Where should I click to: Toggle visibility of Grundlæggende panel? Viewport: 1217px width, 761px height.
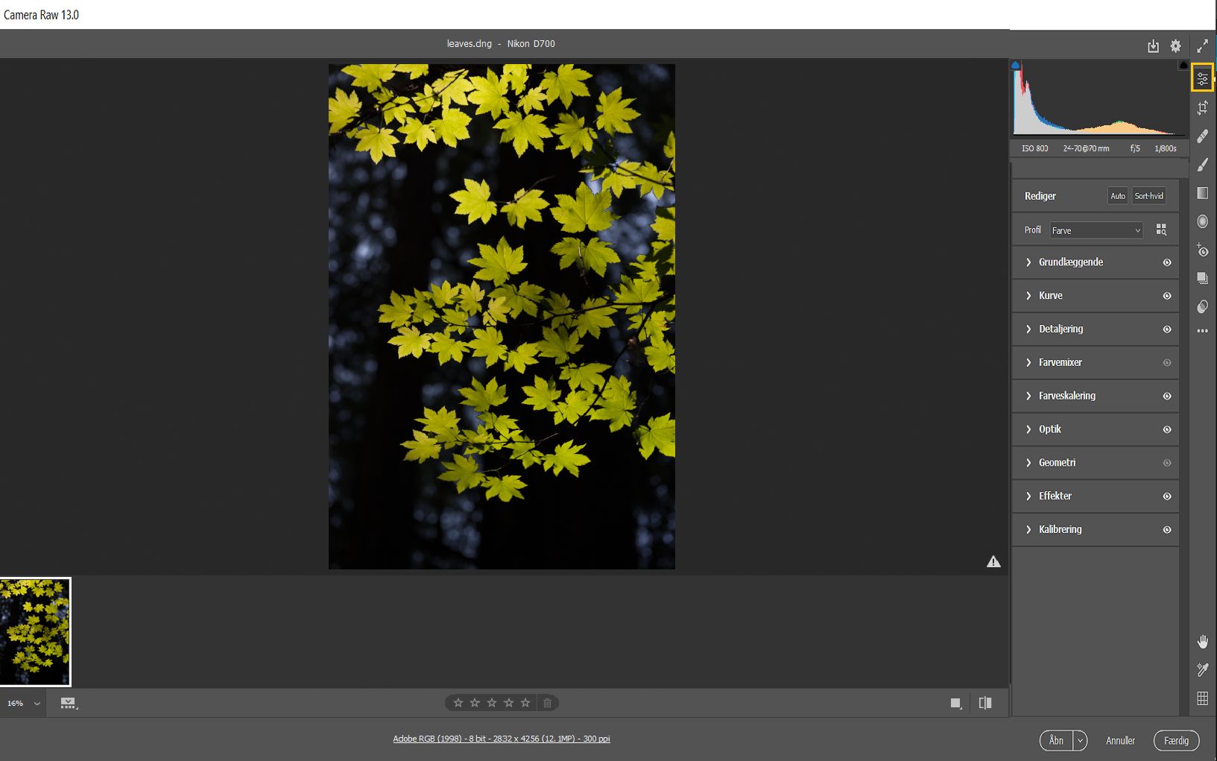point(1167,262)
